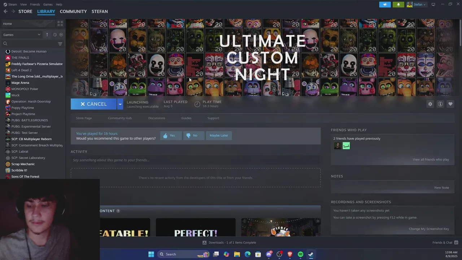Open Friends & Chat

(445, 243)
